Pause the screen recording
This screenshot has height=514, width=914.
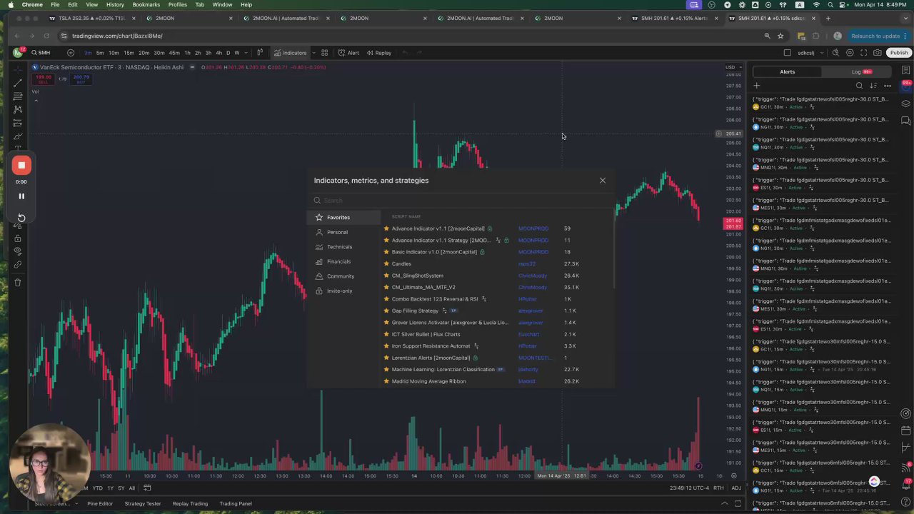pos(21,196)
